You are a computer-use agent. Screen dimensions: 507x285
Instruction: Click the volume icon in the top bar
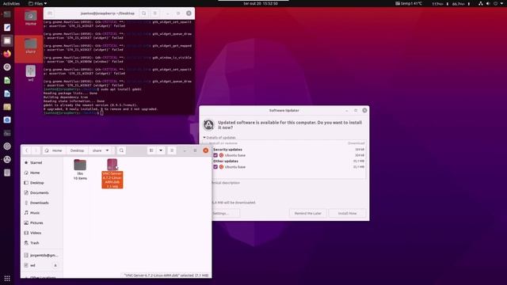coord(488,3)
